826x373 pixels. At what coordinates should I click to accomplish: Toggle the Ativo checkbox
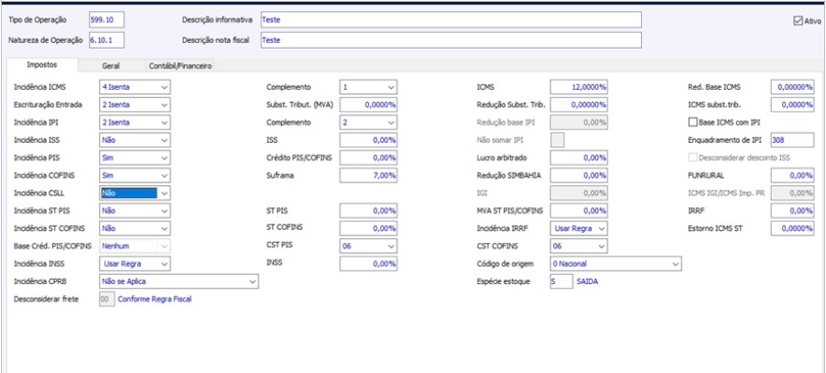[798, 21]
